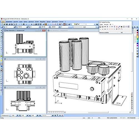Click the arc curve icon in DC Toolkit
Viewport: 139px width, 139px height.
point(121,29)
